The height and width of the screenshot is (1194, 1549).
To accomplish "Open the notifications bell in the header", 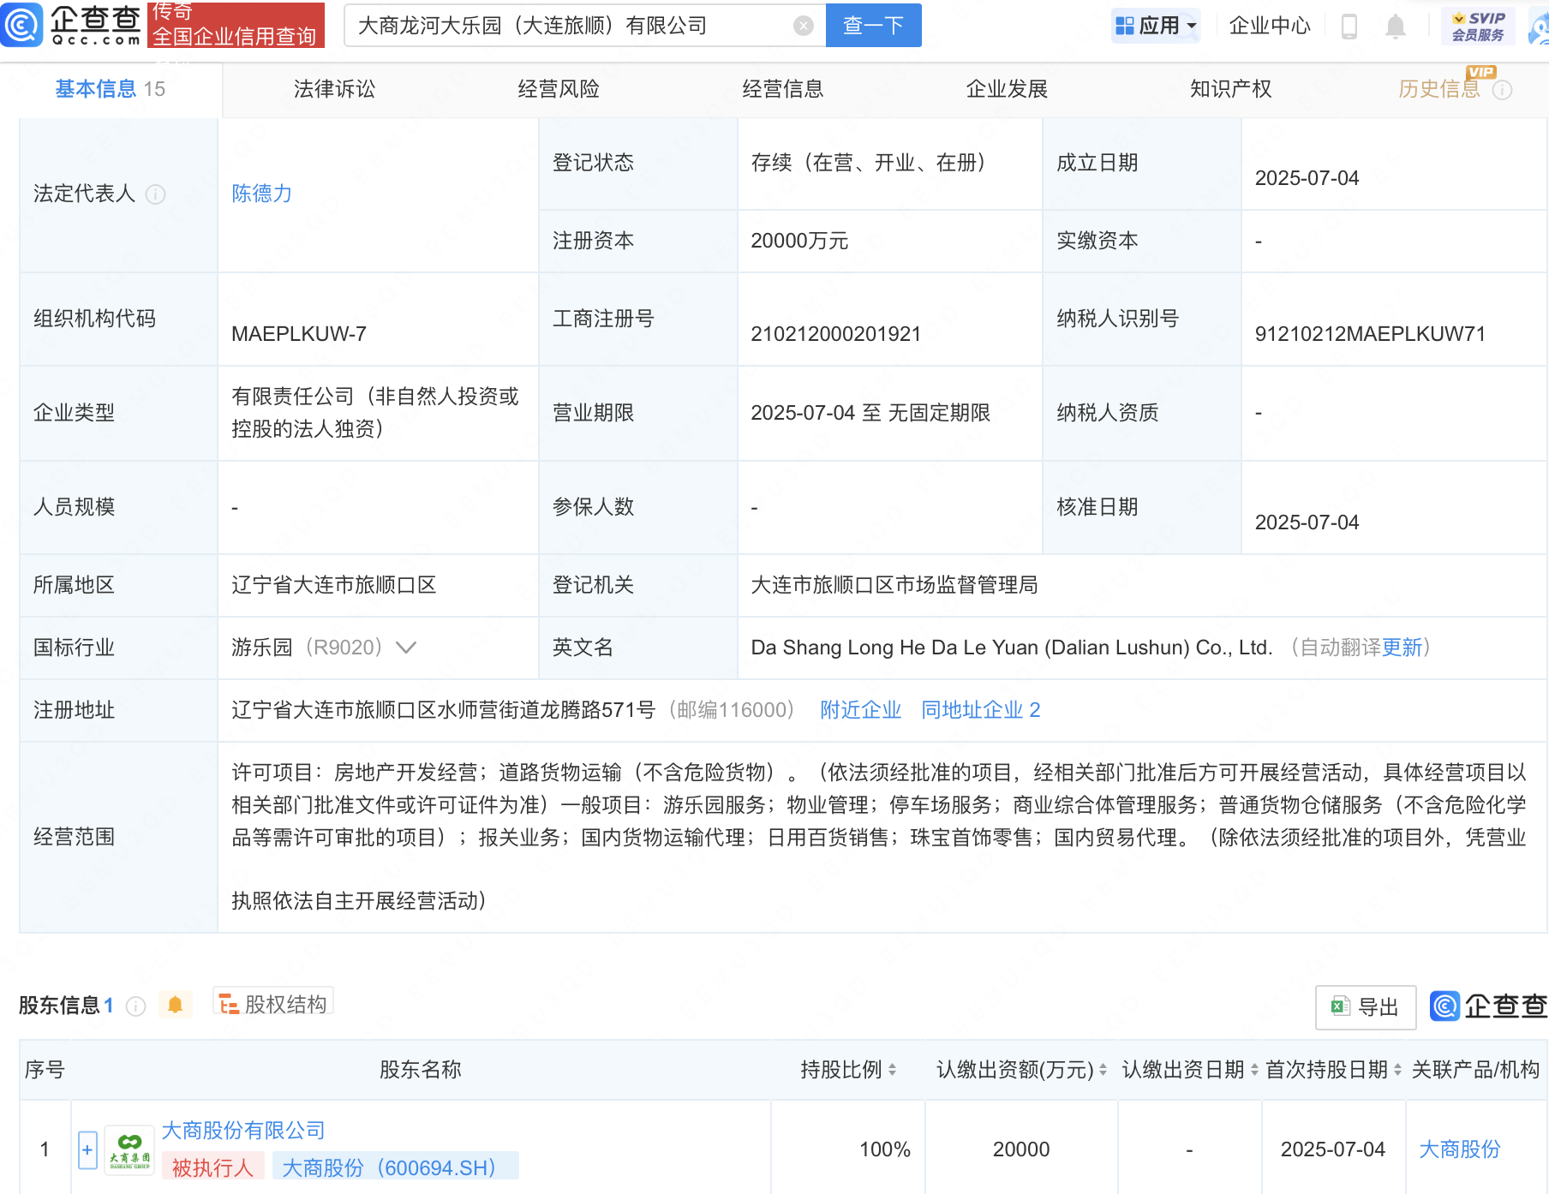I will [x=1395, y=27].
